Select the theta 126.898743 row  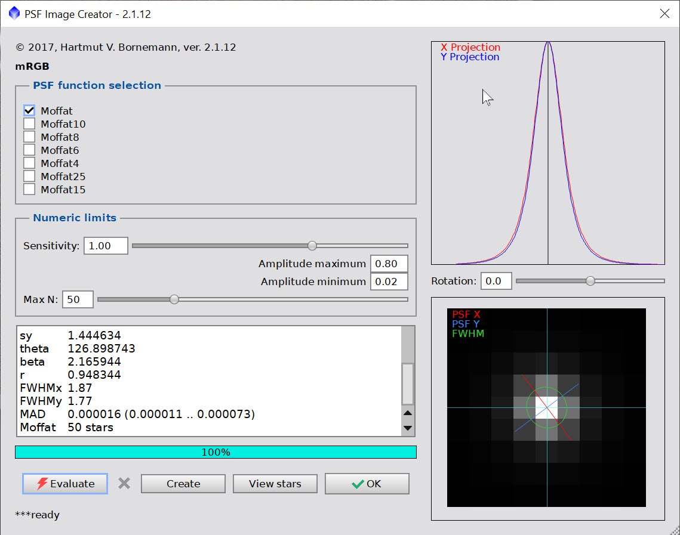[210, 348]
